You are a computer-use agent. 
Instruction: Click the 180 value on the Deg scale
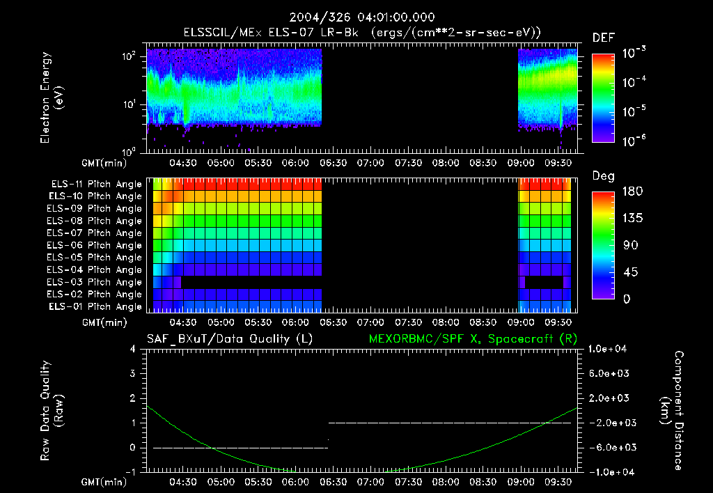click(x=633, y=191)
